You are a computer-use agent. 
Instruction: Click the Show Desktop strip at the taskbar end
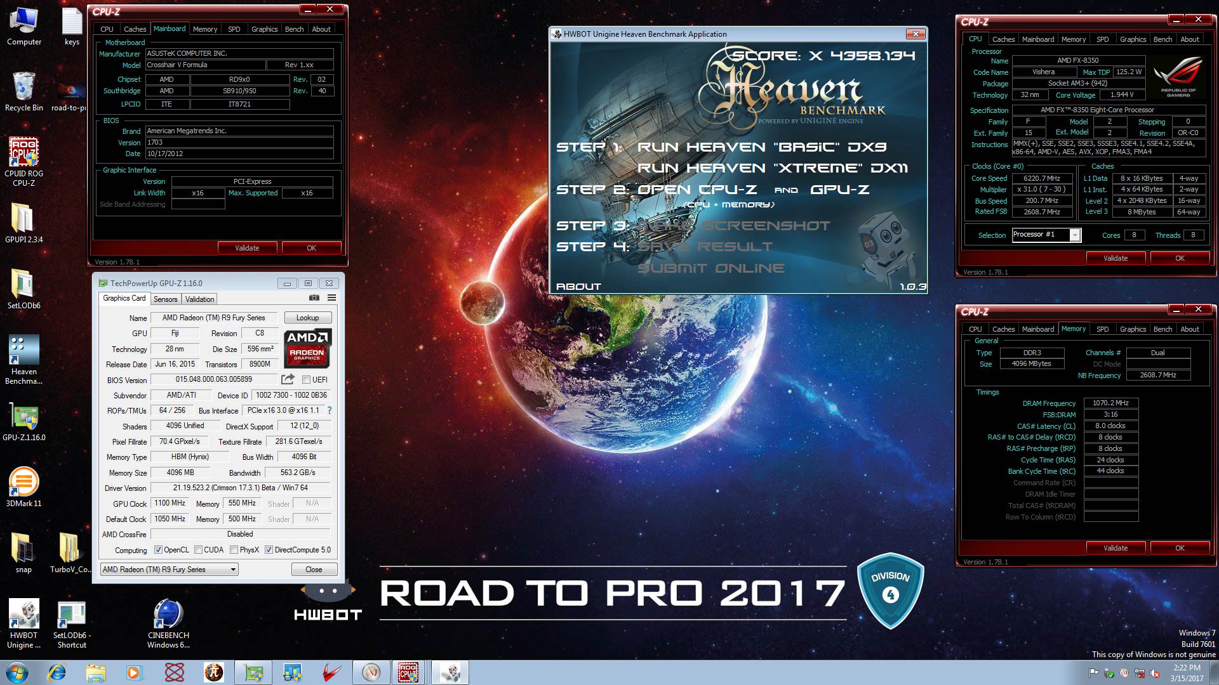coord(1214,672)
